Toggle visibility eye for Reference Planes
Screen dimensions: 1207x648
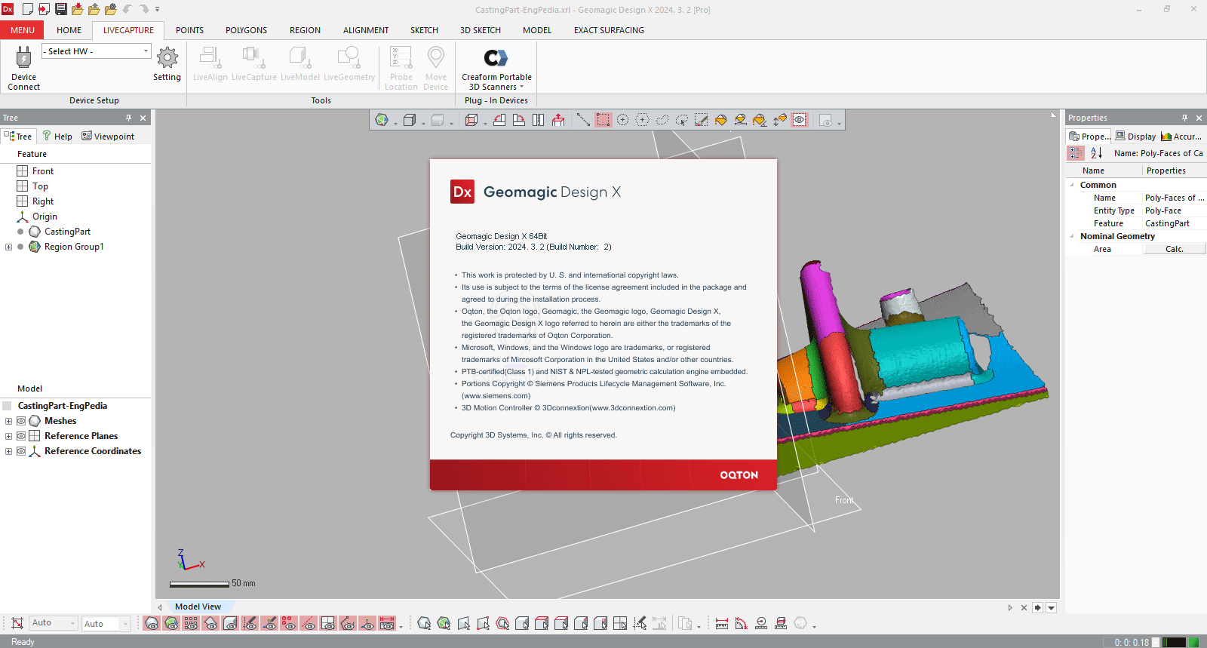point(21,436)
